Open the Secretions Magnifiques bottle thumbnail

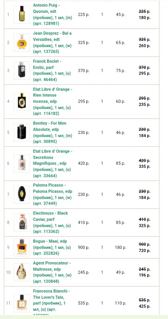point(22,163)
